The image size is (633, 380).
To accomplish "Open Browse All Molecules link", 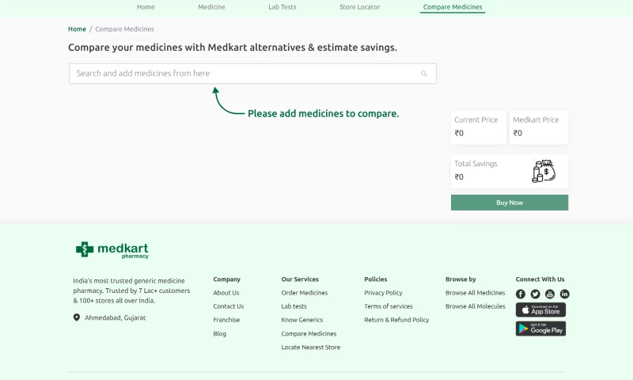I will [x=475, y=306].
